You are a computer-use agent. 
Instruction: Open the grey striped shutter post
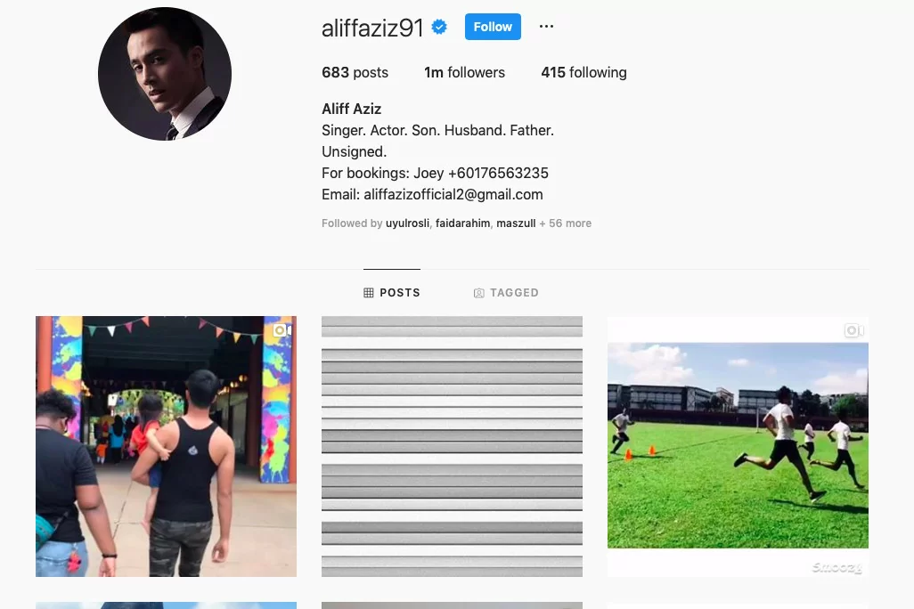point(452,446)
